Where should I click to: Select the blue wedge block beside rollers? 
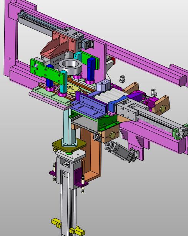(118, 104)
